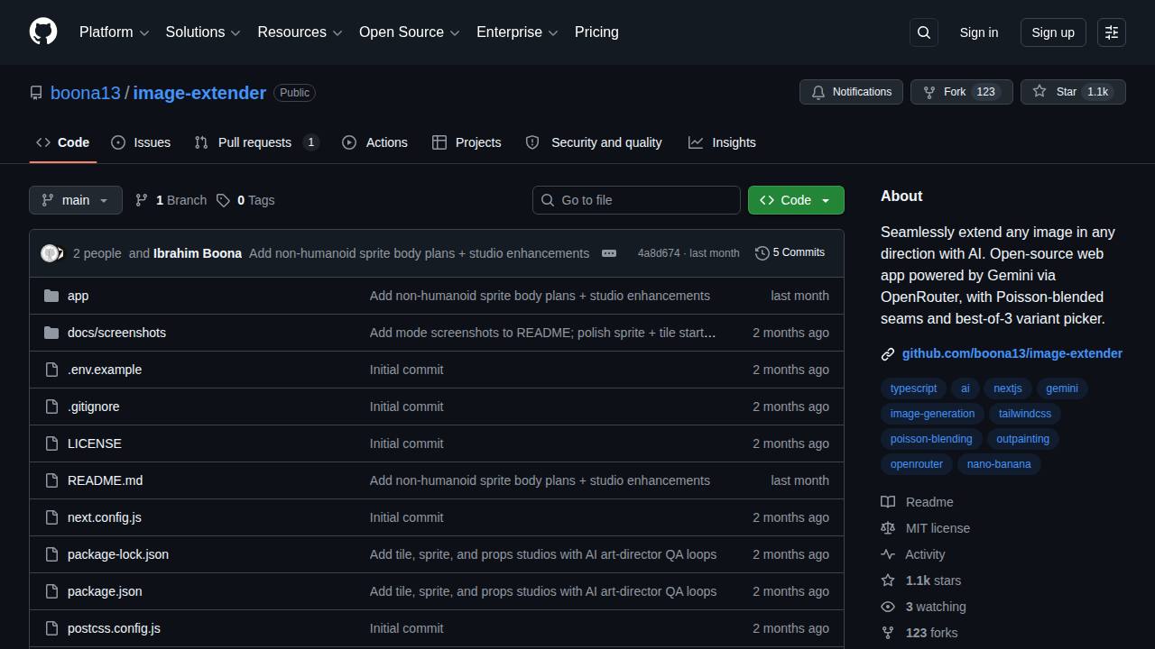Click the postcss.config.js file icon
Viewport: 1155px width, 649px height.
point(51,628)
